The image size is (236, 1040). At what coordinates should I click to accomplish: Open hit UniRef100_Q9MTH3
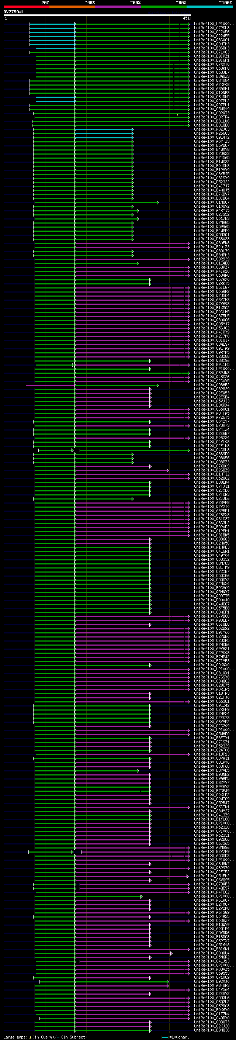coord(212,44)
